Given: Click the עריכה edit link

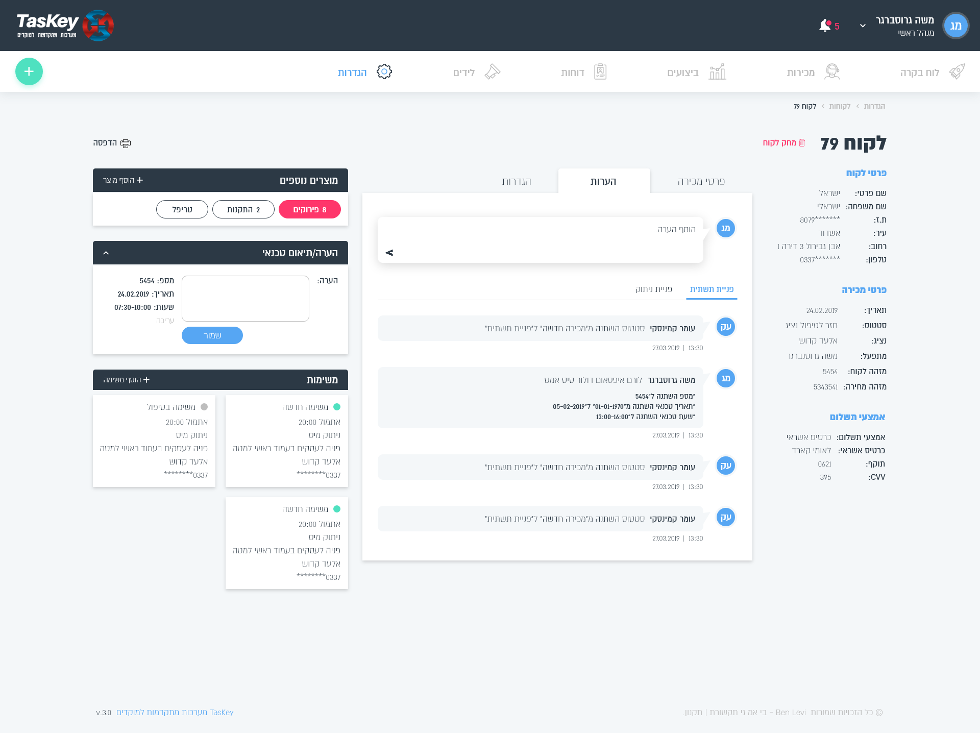Looking at the screenshot, I should point(165,321).
